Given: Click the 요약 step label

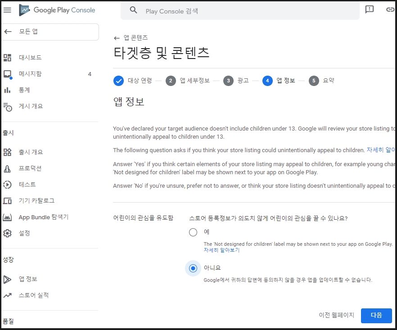Looking at the screenshot, I should (x=329, y=81).
